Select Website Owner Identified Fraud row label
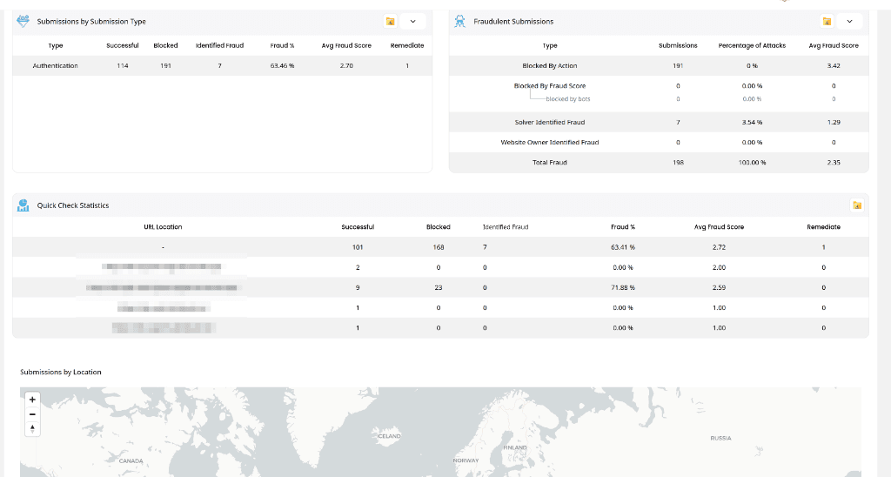 (x=550, y=142)
